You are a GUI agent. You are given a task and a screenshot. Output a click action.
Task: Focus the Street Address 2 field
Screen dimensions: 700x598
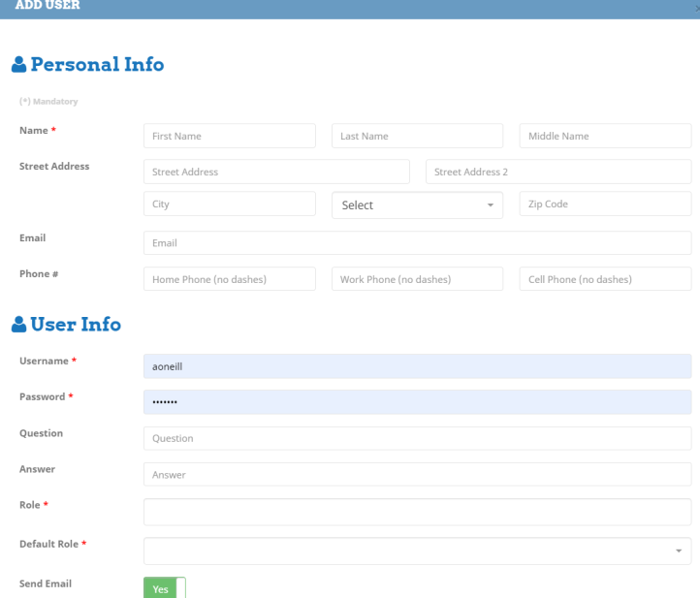(x=557, y=172)
